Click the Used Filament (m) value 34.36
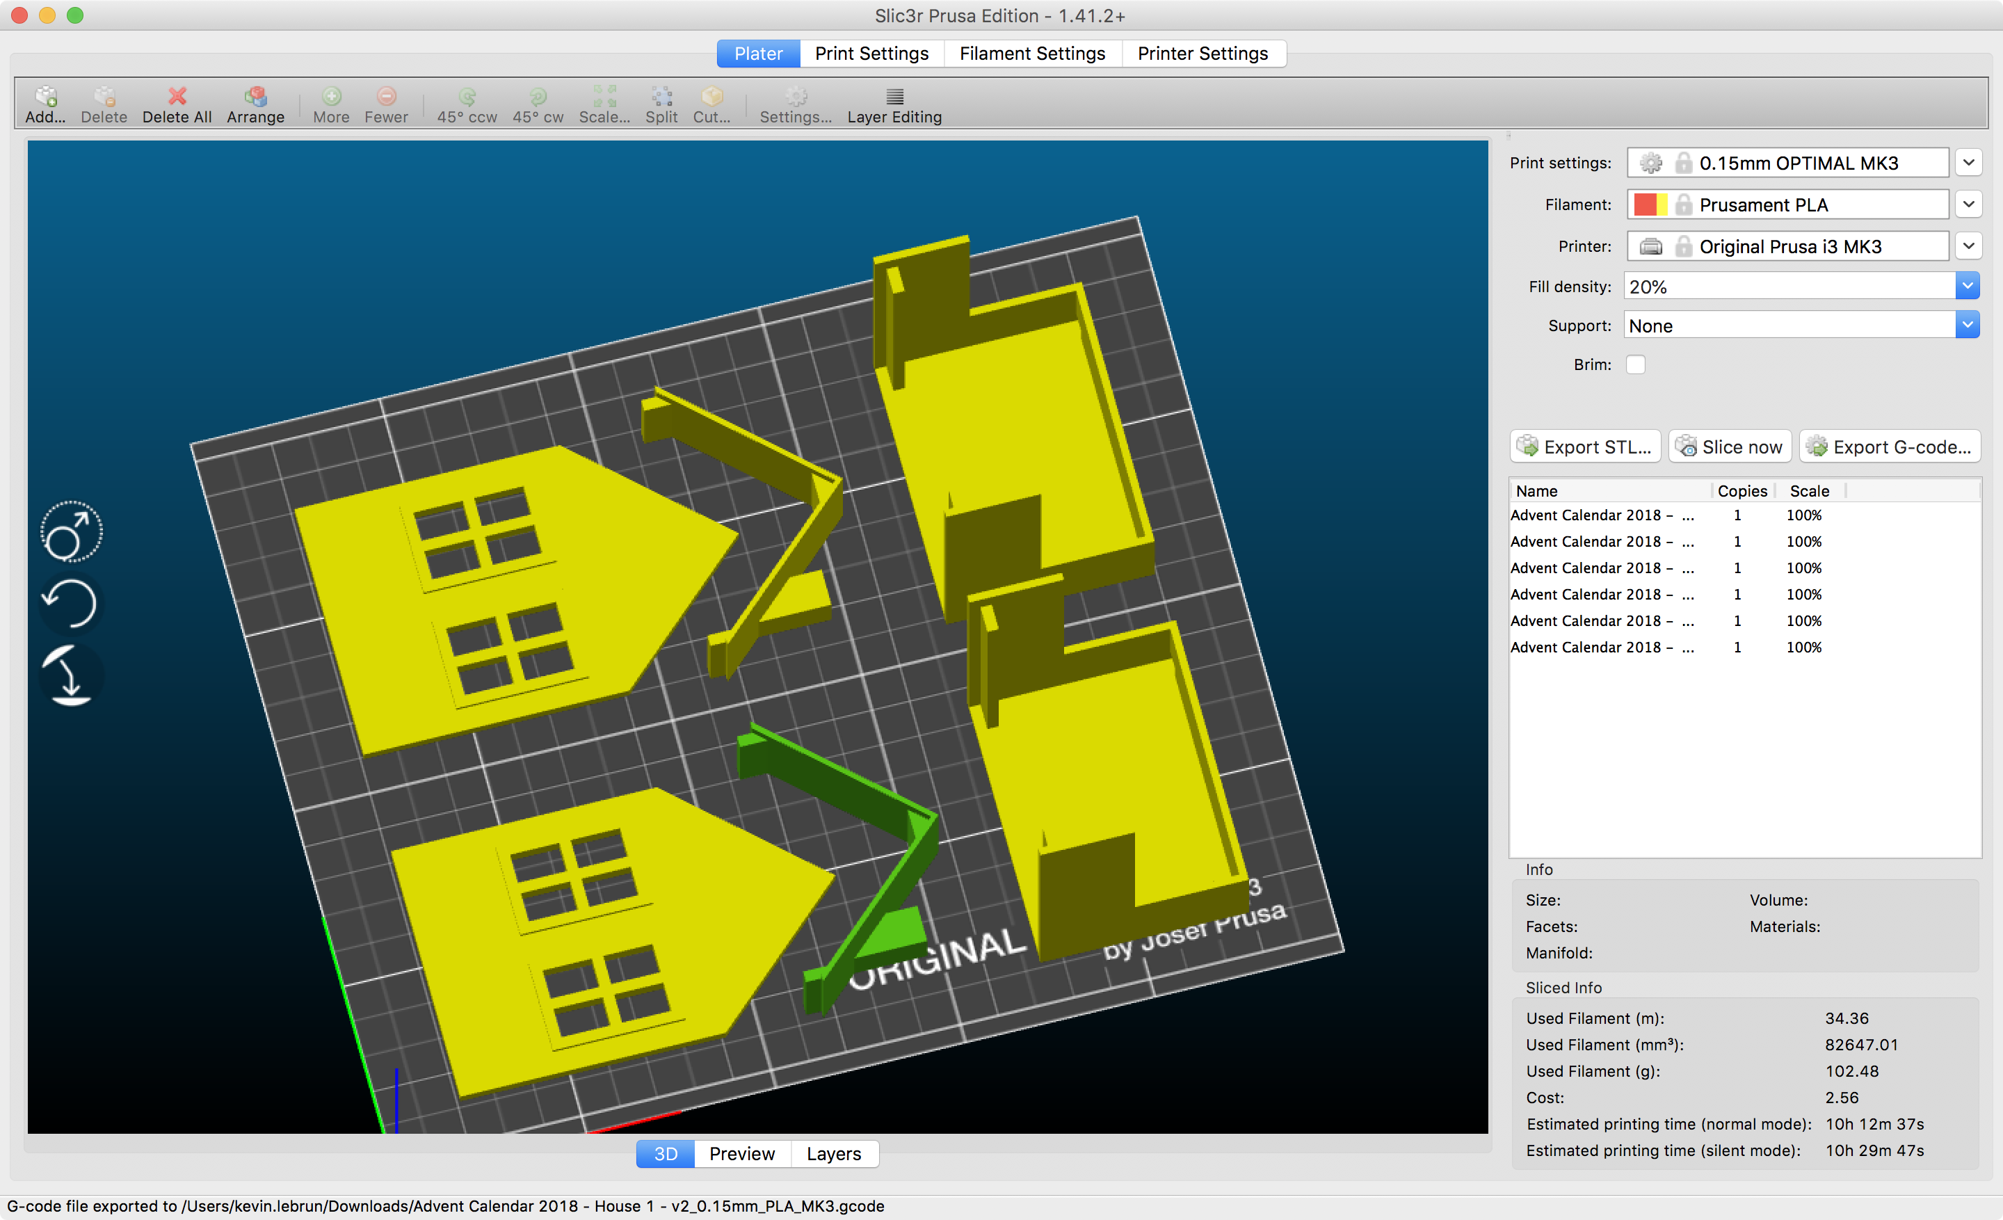 (x=1847, y=1018)
